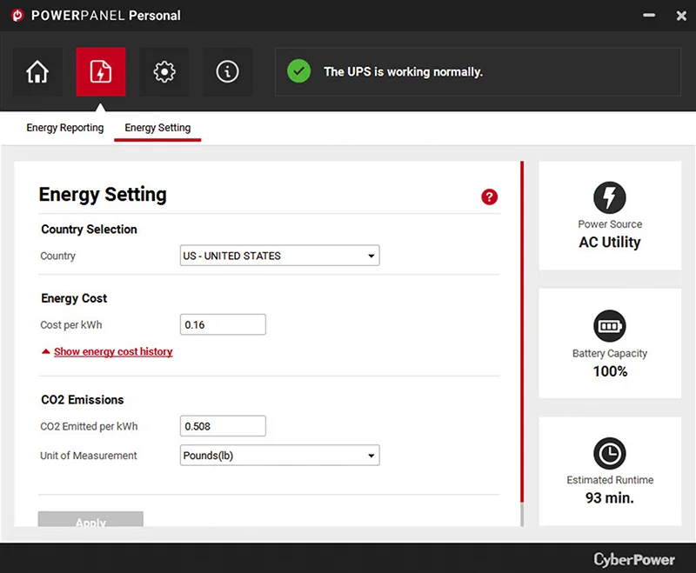Click the Cost per kWh field

(x=223, y=324)
